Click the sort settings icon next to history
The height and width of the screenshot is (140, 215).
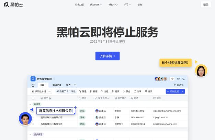(x=183, y=79)
